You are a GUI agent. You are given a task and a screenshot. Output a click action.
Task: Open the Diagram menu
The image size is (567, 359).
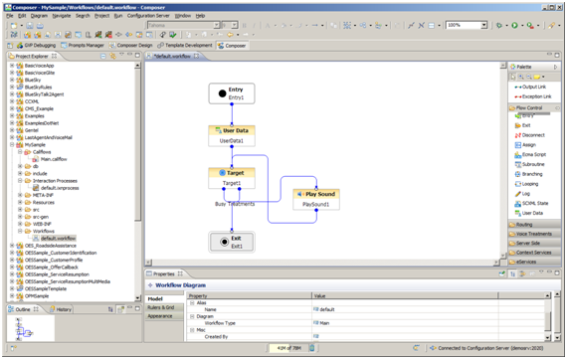pos(39,16)
